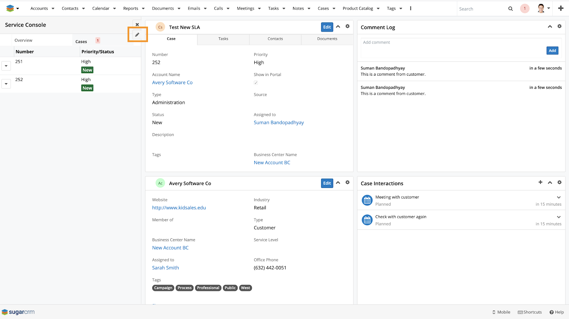Image resolution: width=569 pixels, height=319 pixels.
Task: Click the search magnifier icon
Action: coord(510,9)
